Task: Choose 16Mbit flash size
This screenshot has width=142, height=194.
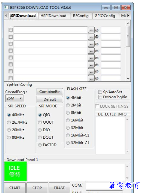Action: pos(75,120)
